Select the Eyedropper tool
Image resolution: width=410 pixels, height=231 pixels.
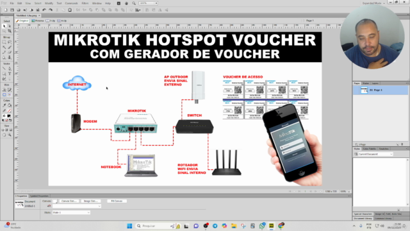tap(4, 105)
